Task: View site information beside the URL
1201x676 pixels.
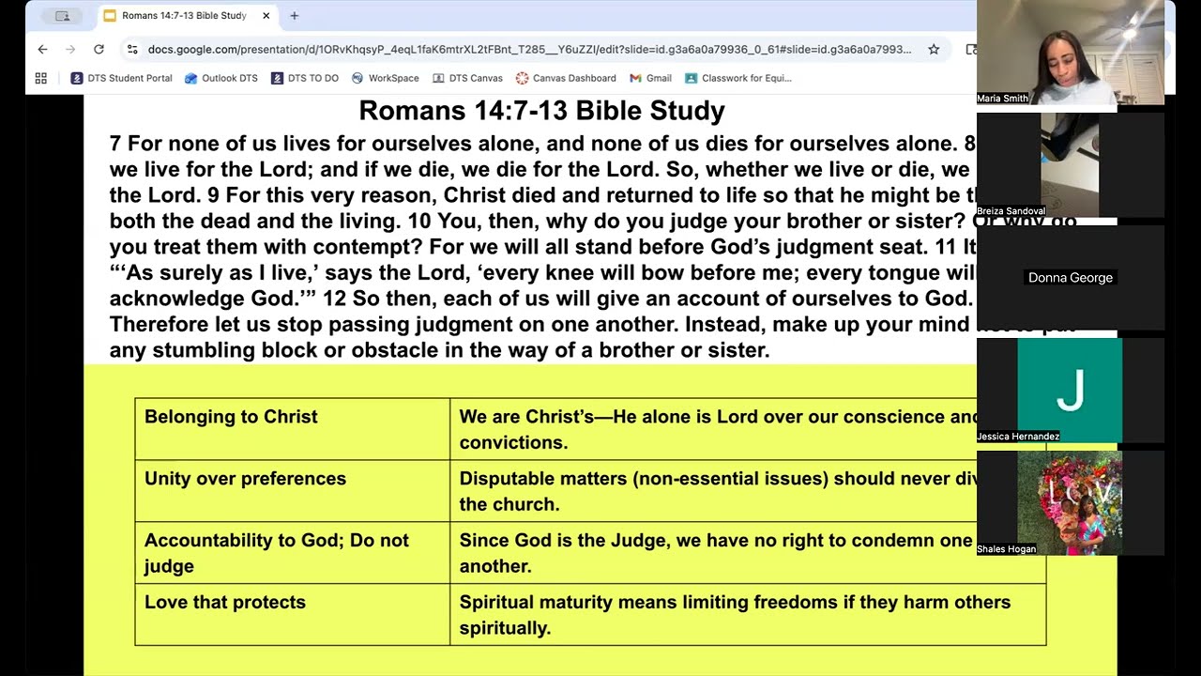Action: click(132, 49)
